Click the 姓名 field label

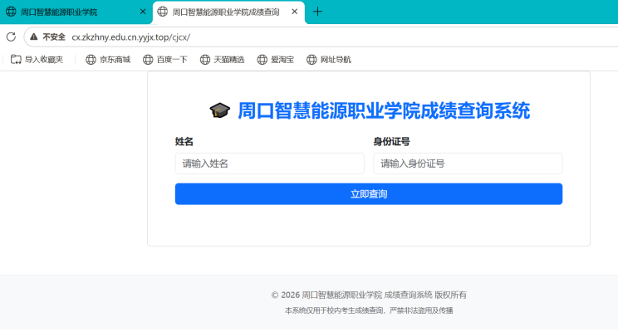(x=184, y=141)
